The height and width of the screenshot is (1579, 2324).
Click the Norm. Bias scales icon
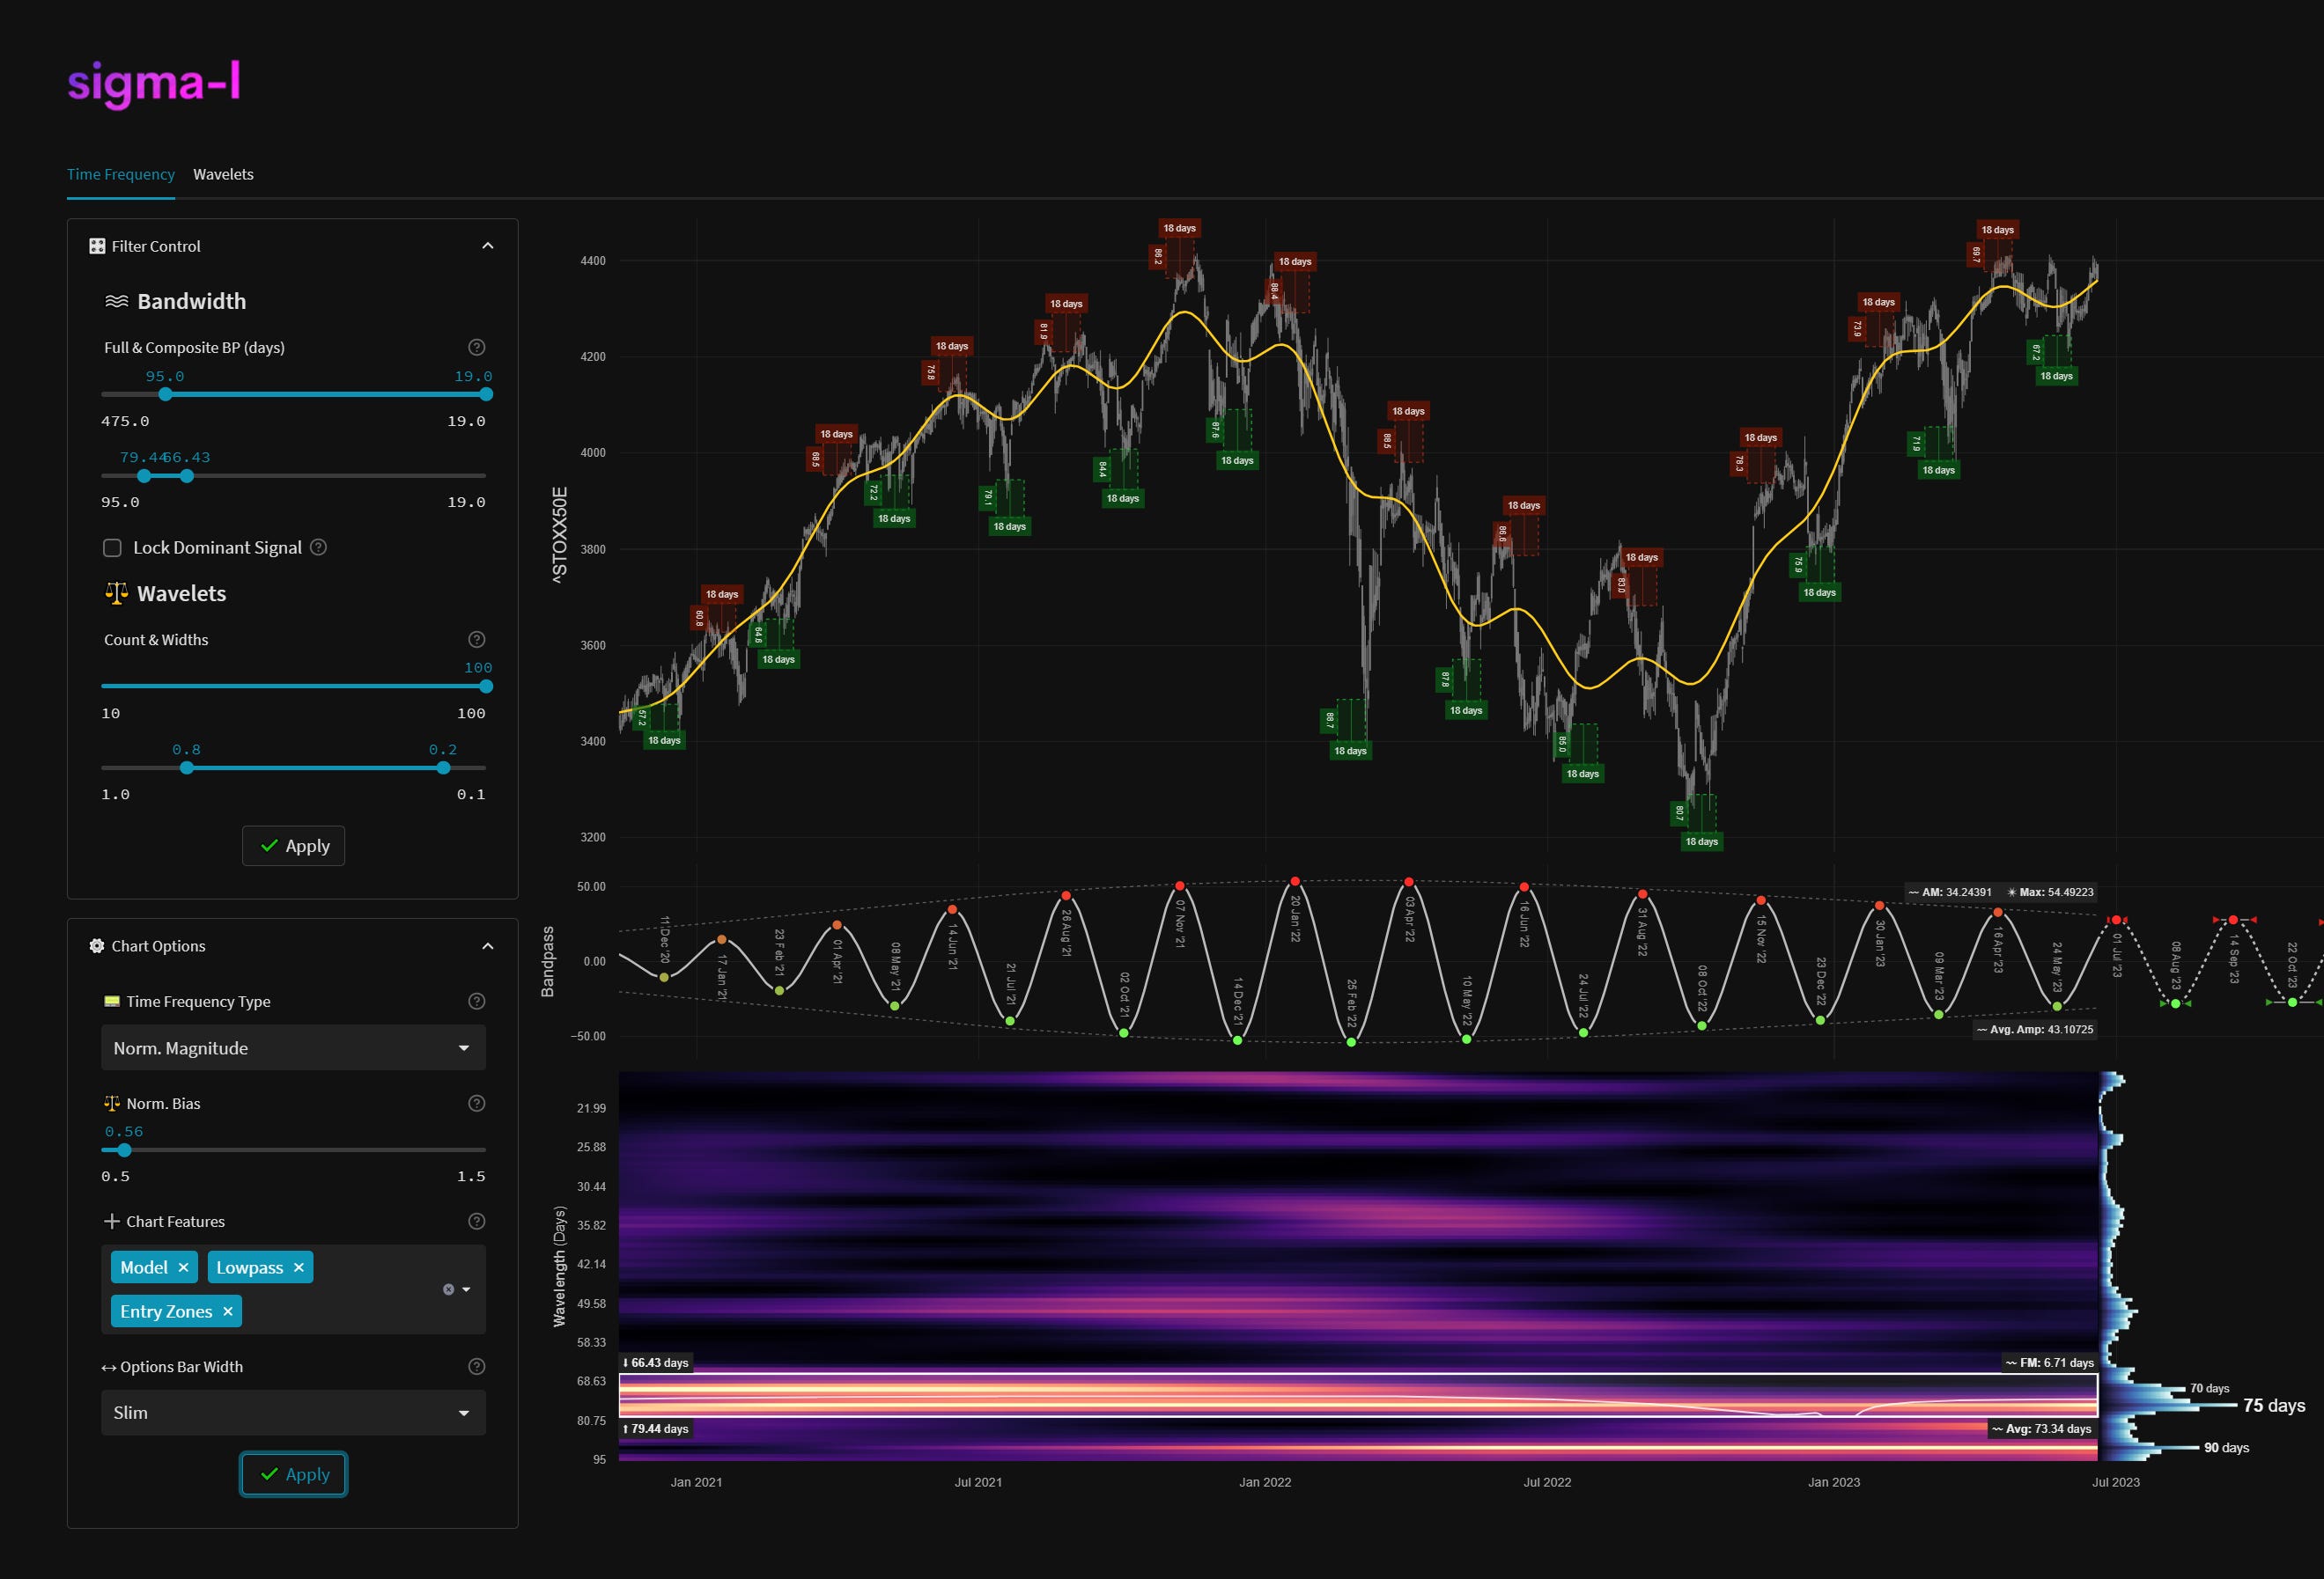[112, 1104]
